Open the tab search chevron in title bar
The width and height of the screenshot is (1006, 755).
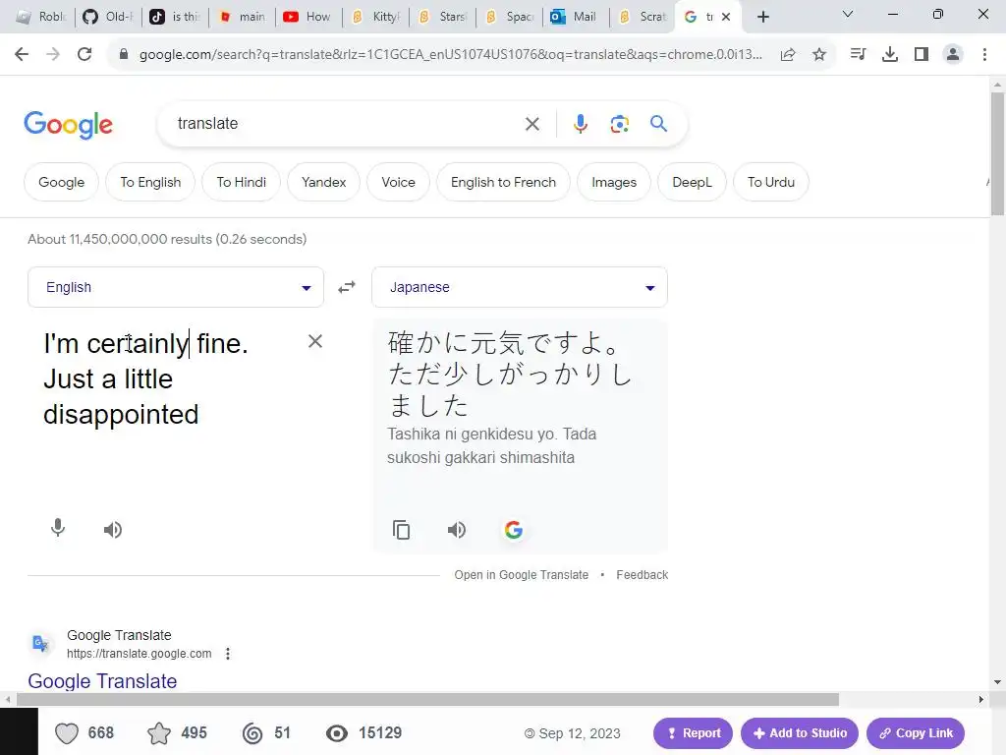[848, 14]
